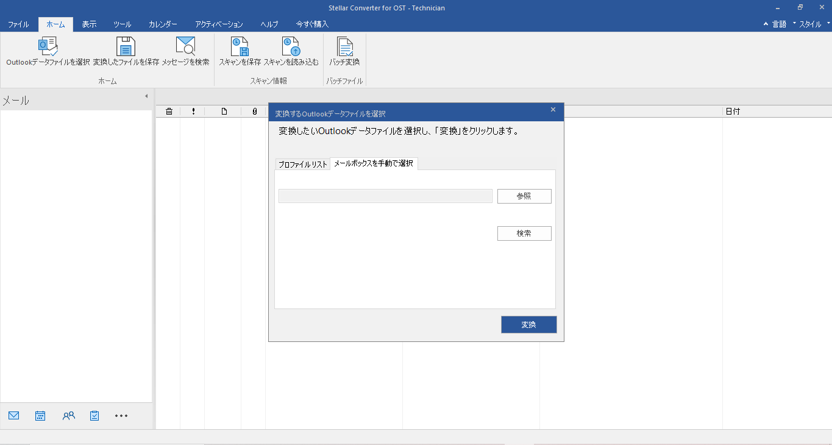Viewport: 832px width, 445px height.
Task: Switch to the ツール ribbon tab
Action: [x=122, y=24]
